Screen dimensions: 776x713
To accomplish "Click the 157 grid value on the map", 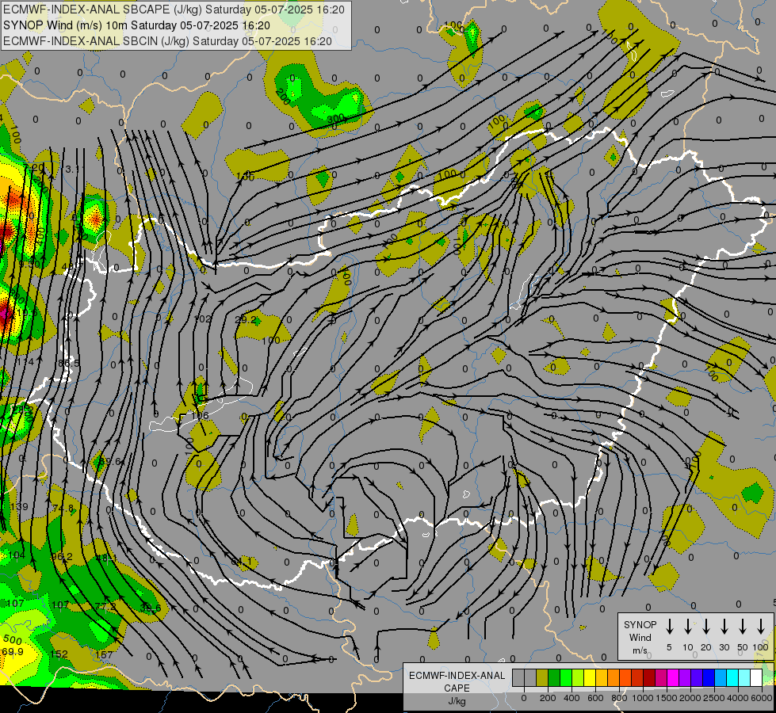I will coord(104,654).
